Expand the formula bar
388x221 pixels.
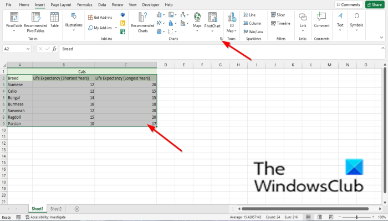pyautogui.click(x=383, y=48)
